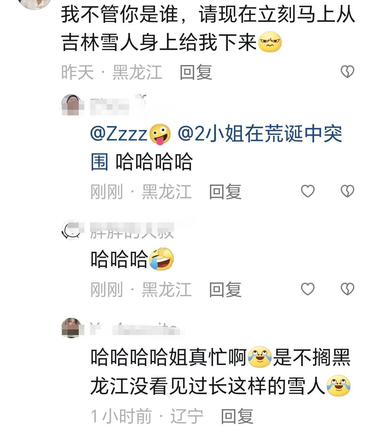This screenshot has width=375, height=432.
Task: Like the @Zzzz mention reply with heart
Action: [x=307, y=191]
